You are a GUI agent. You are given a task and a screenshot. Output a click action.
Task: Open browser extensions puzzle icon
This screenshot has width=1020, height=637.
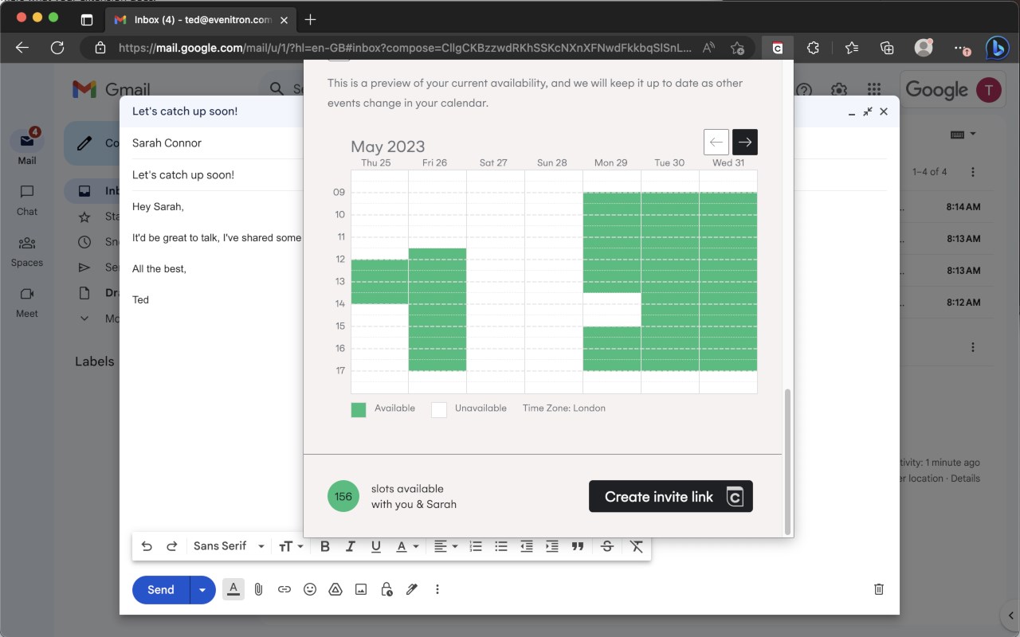coord(813,48)
